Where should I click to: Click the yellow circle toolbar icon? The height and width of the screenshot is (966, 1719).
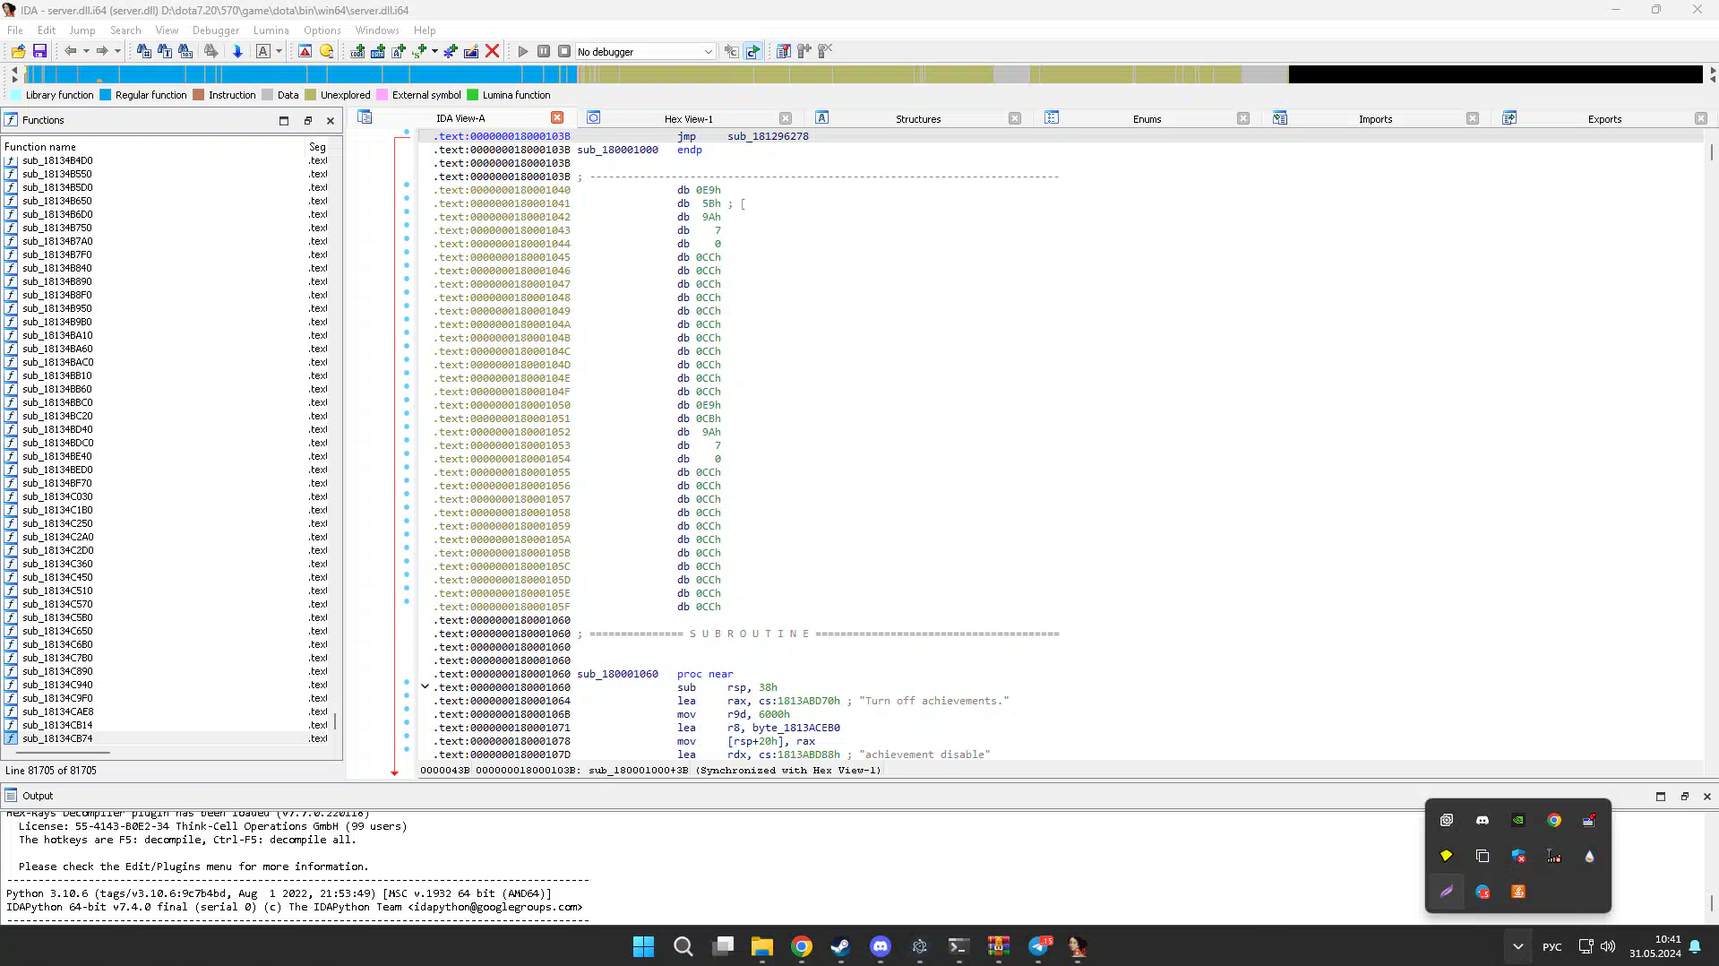pyautogui.click(x=326, y=51)
